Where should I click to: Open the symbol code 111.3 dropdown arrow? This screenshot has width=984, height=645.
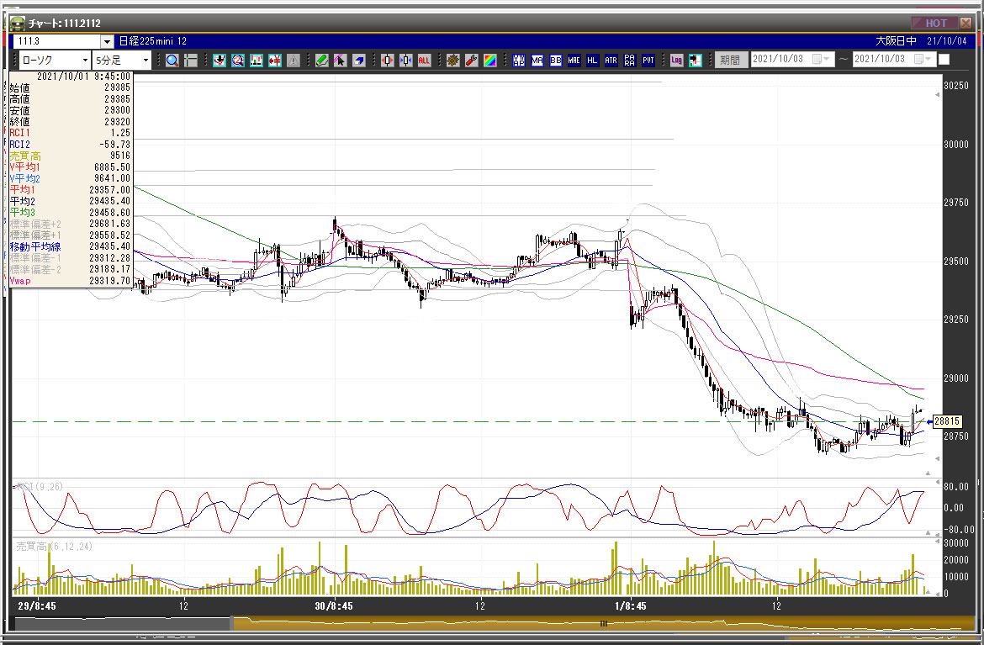tap(107, 41)
